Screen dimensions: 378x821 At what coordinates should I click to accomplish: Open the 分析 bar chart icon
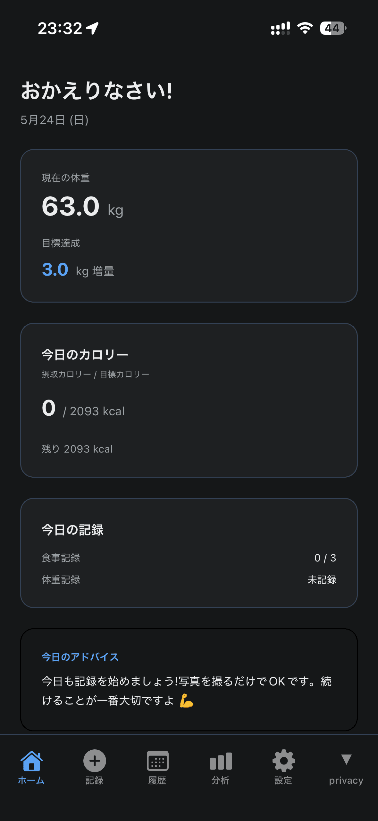click(x=221, y=761)
